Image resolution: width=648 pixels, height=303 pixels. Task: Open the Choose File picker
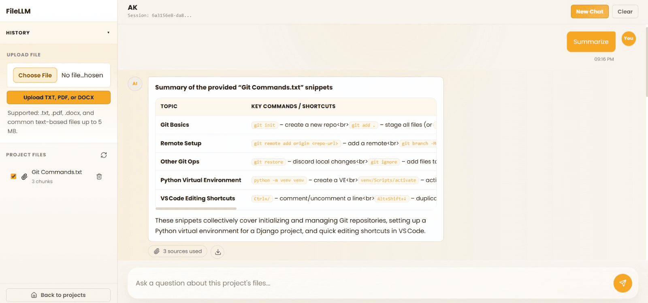[35, 75]
